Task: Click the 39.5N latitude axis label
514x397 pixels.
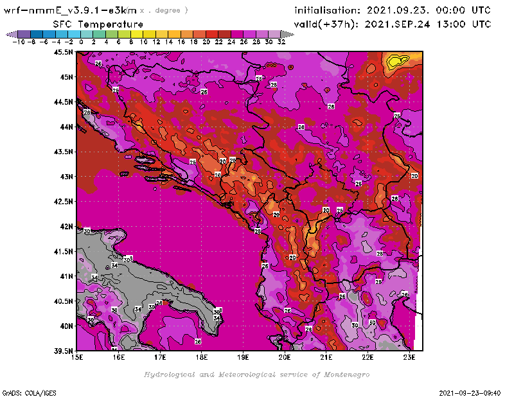Action: tap(63, 351)
